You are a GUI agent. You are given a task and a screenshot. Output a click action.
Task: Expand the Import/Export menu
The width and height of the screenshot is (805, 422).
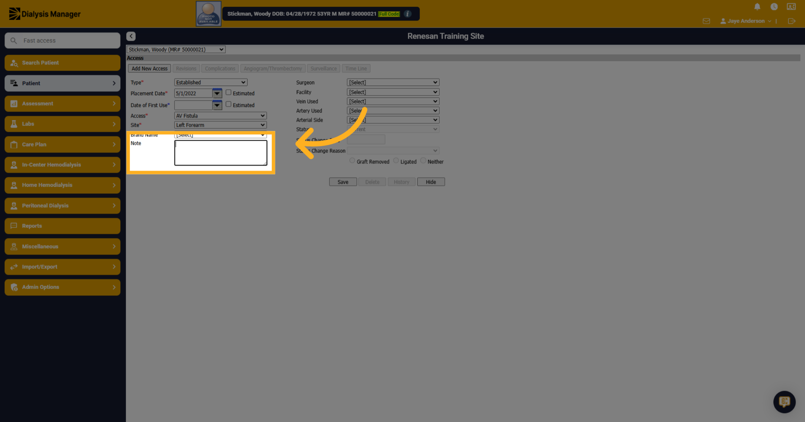click(x=62, y=267)
